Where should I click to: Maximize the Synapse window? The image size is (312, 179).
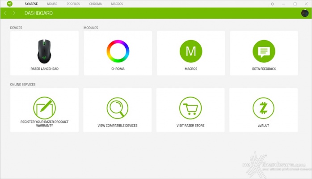pos(295,4)
